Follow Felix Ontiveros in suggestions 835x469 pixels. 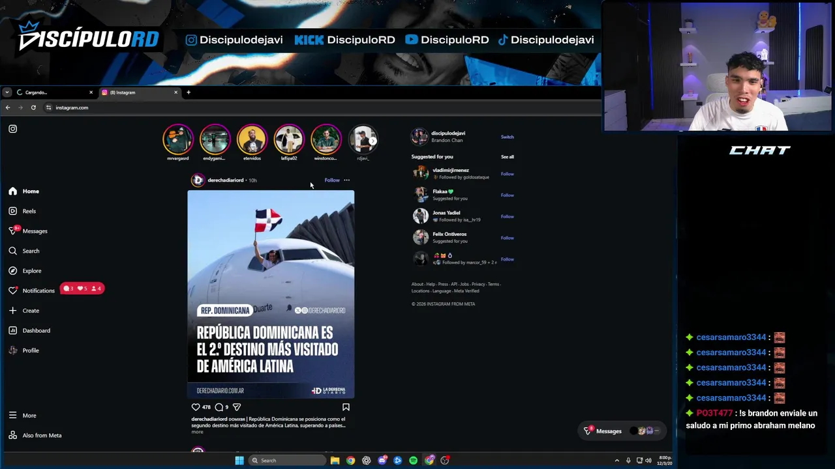click(x=507, y=238)
